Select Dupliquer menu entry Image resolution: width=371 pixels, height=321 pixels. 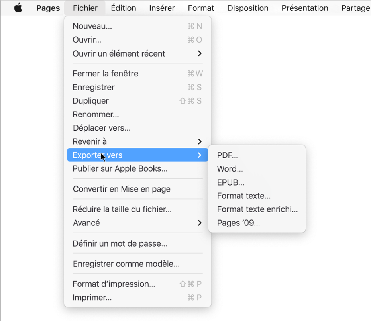[x=137, y=101]
